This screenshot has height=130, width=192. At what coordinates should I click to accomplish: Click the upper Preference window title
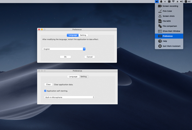[77, 29]
